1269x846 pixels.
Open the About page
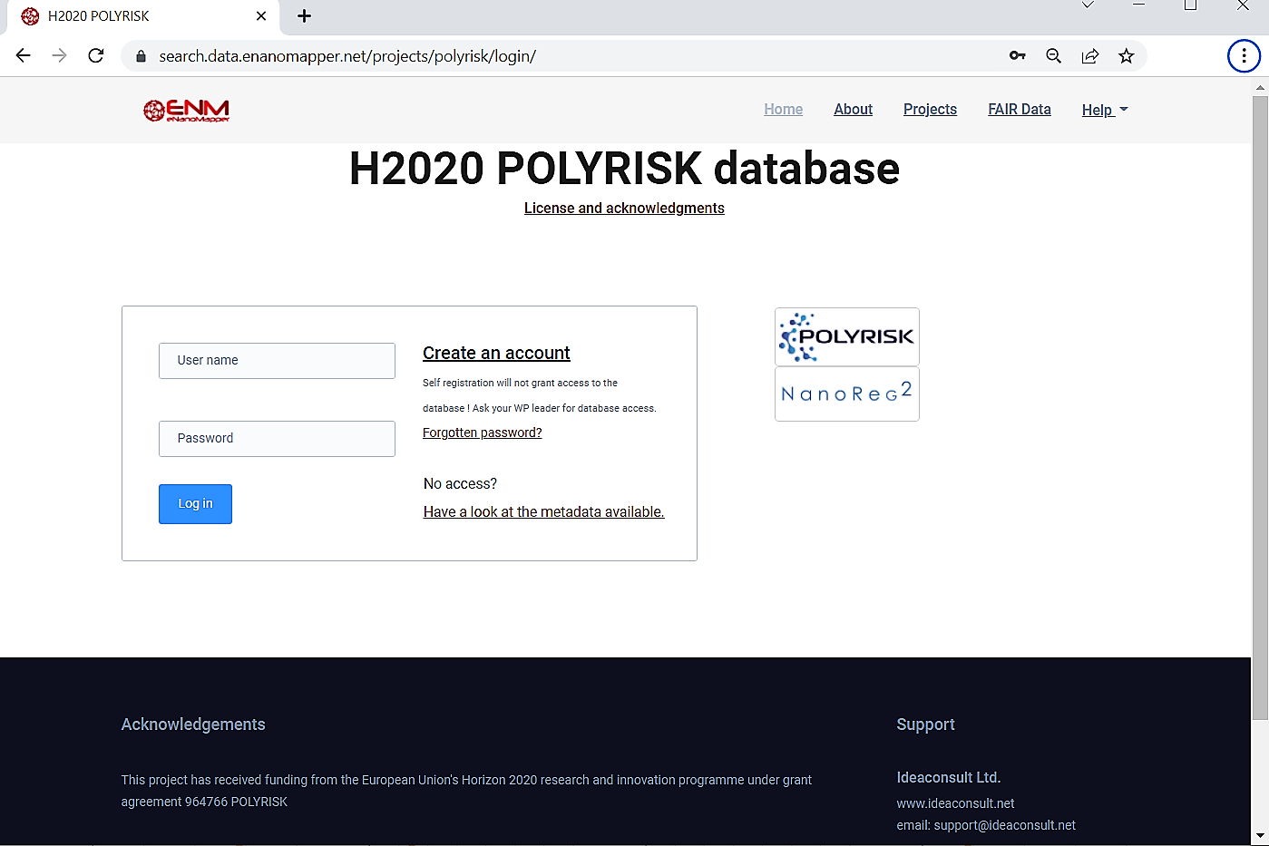(853, 109)
